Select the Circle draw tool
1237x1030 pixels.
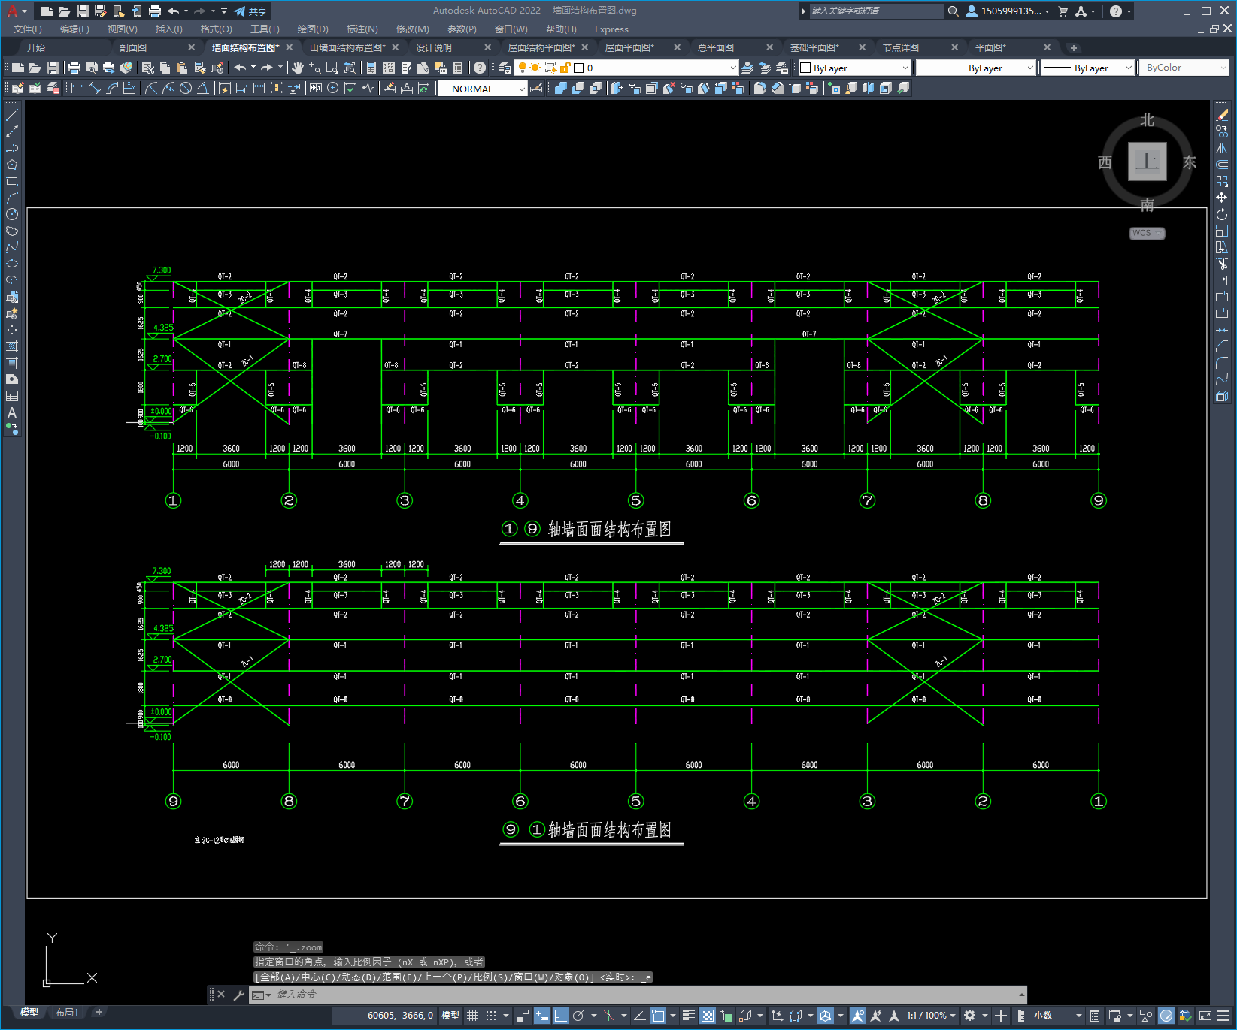(12, 214)
